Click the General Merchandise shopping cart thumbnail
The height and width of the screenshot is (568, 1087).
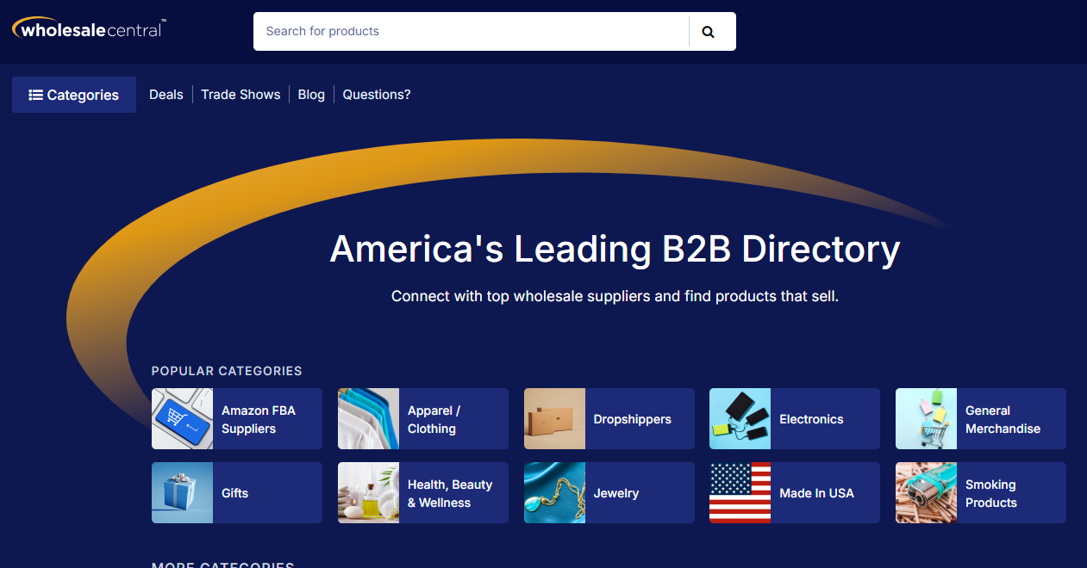tap(926, 419)
